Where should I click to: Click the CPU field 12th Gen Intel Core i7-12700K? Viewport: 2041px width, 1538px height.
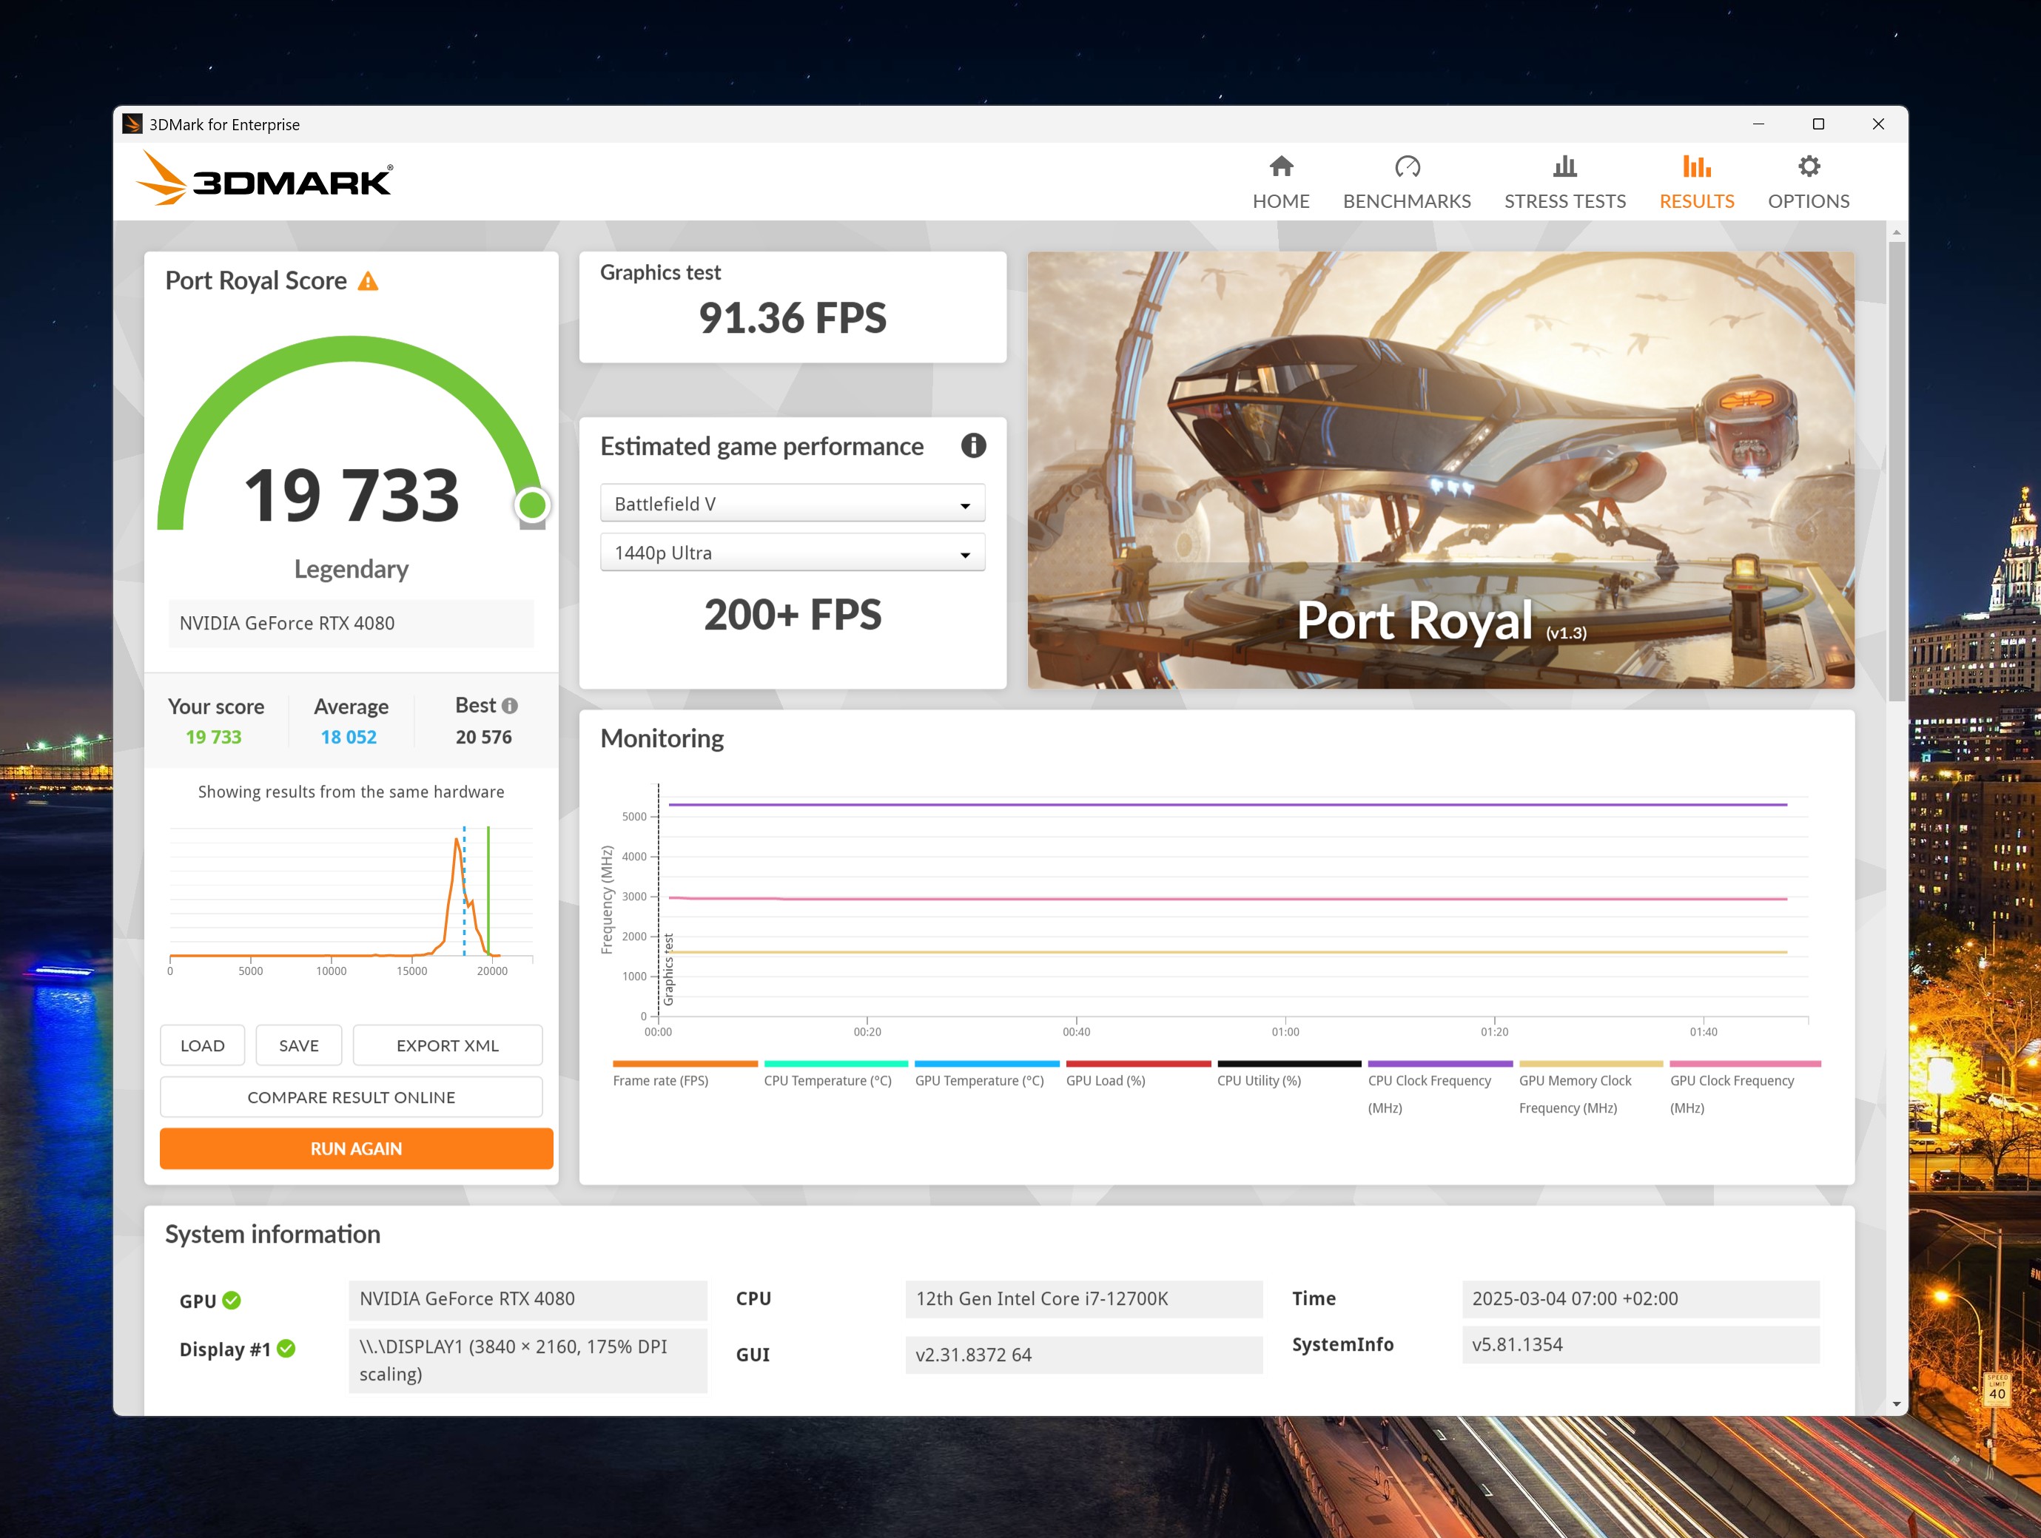[1084, 1299]
